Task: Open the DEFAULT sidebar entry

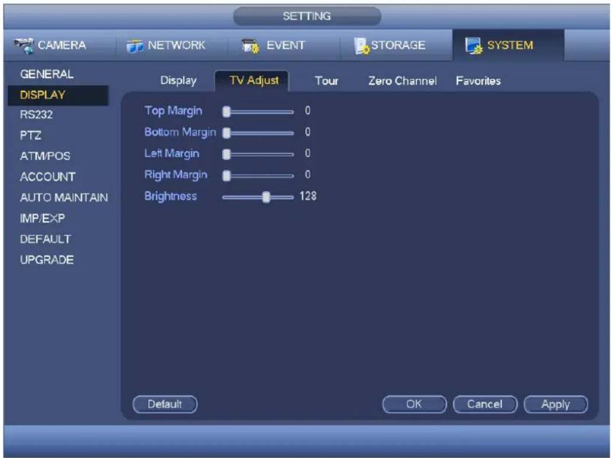Action: click(x=45, y=239)
